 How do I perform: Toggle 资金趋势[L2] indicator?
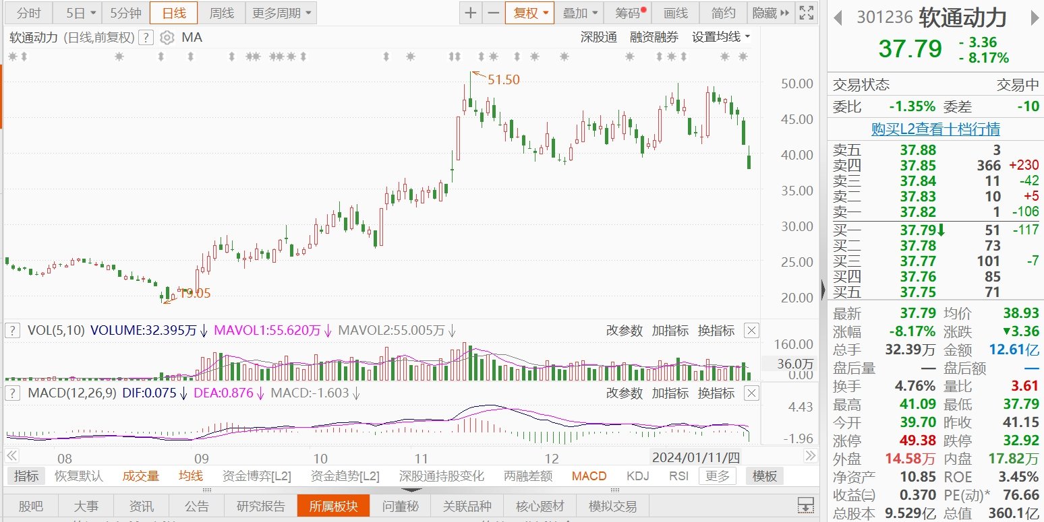click(345, 476)
